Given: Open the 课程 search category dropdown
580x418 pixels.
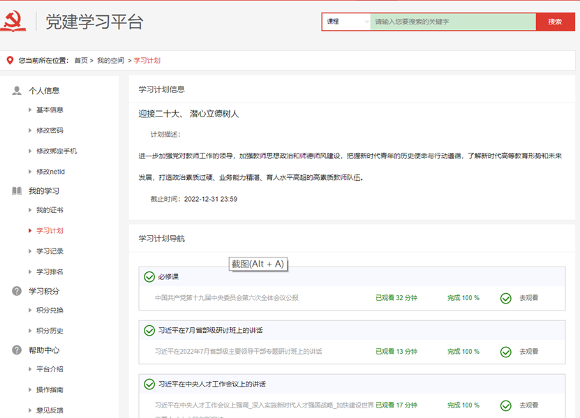Looking at the screenshot, I should (x=346, y=22).
